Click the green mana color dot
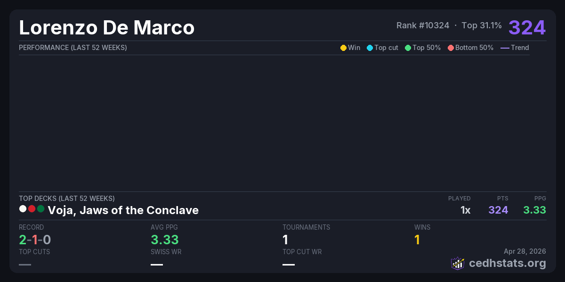The height and width of the screenshot is (282, 565). (x=40, y=209)
